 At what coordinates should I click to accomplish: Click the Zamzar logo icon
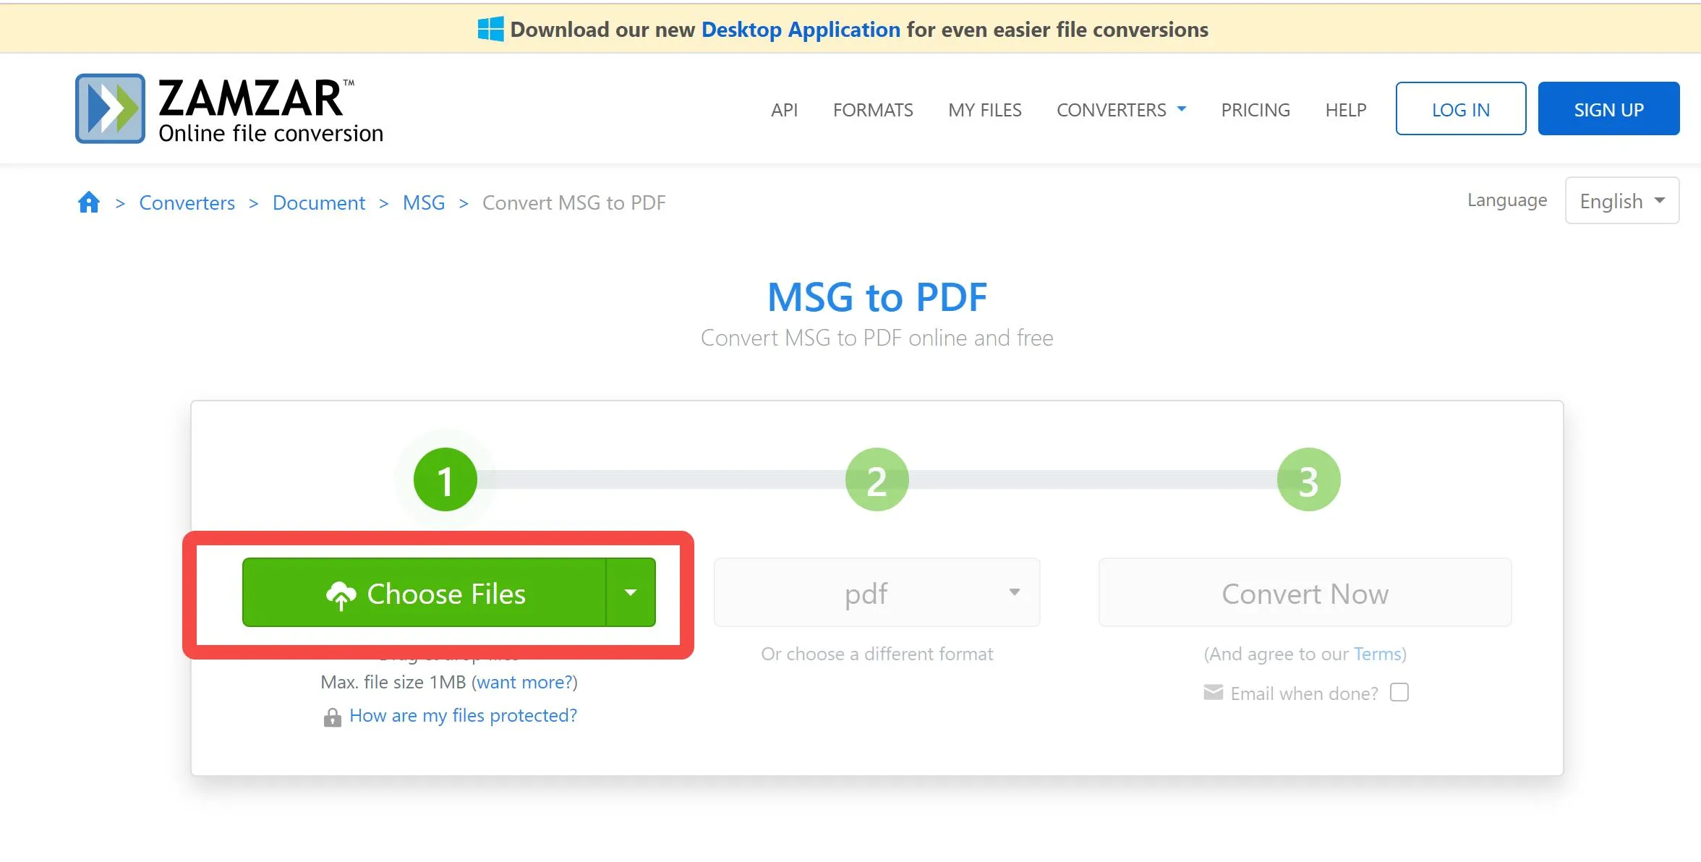(x=110, y=108)
